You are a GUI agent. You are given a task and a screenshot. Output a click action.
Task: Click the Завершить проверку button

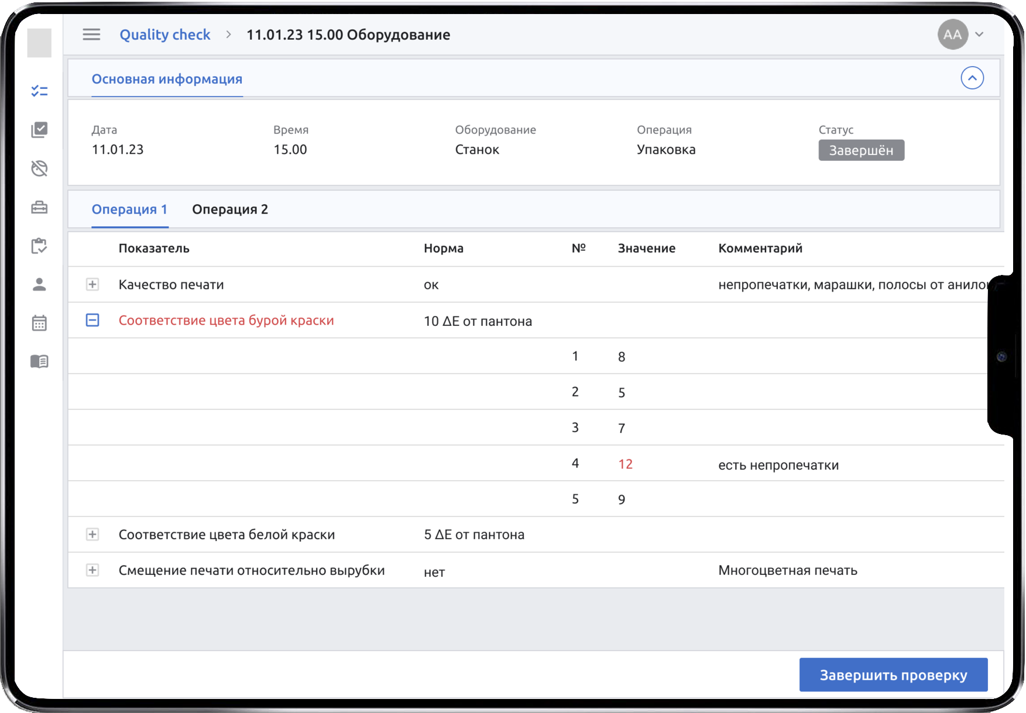[x=893, y=675]
